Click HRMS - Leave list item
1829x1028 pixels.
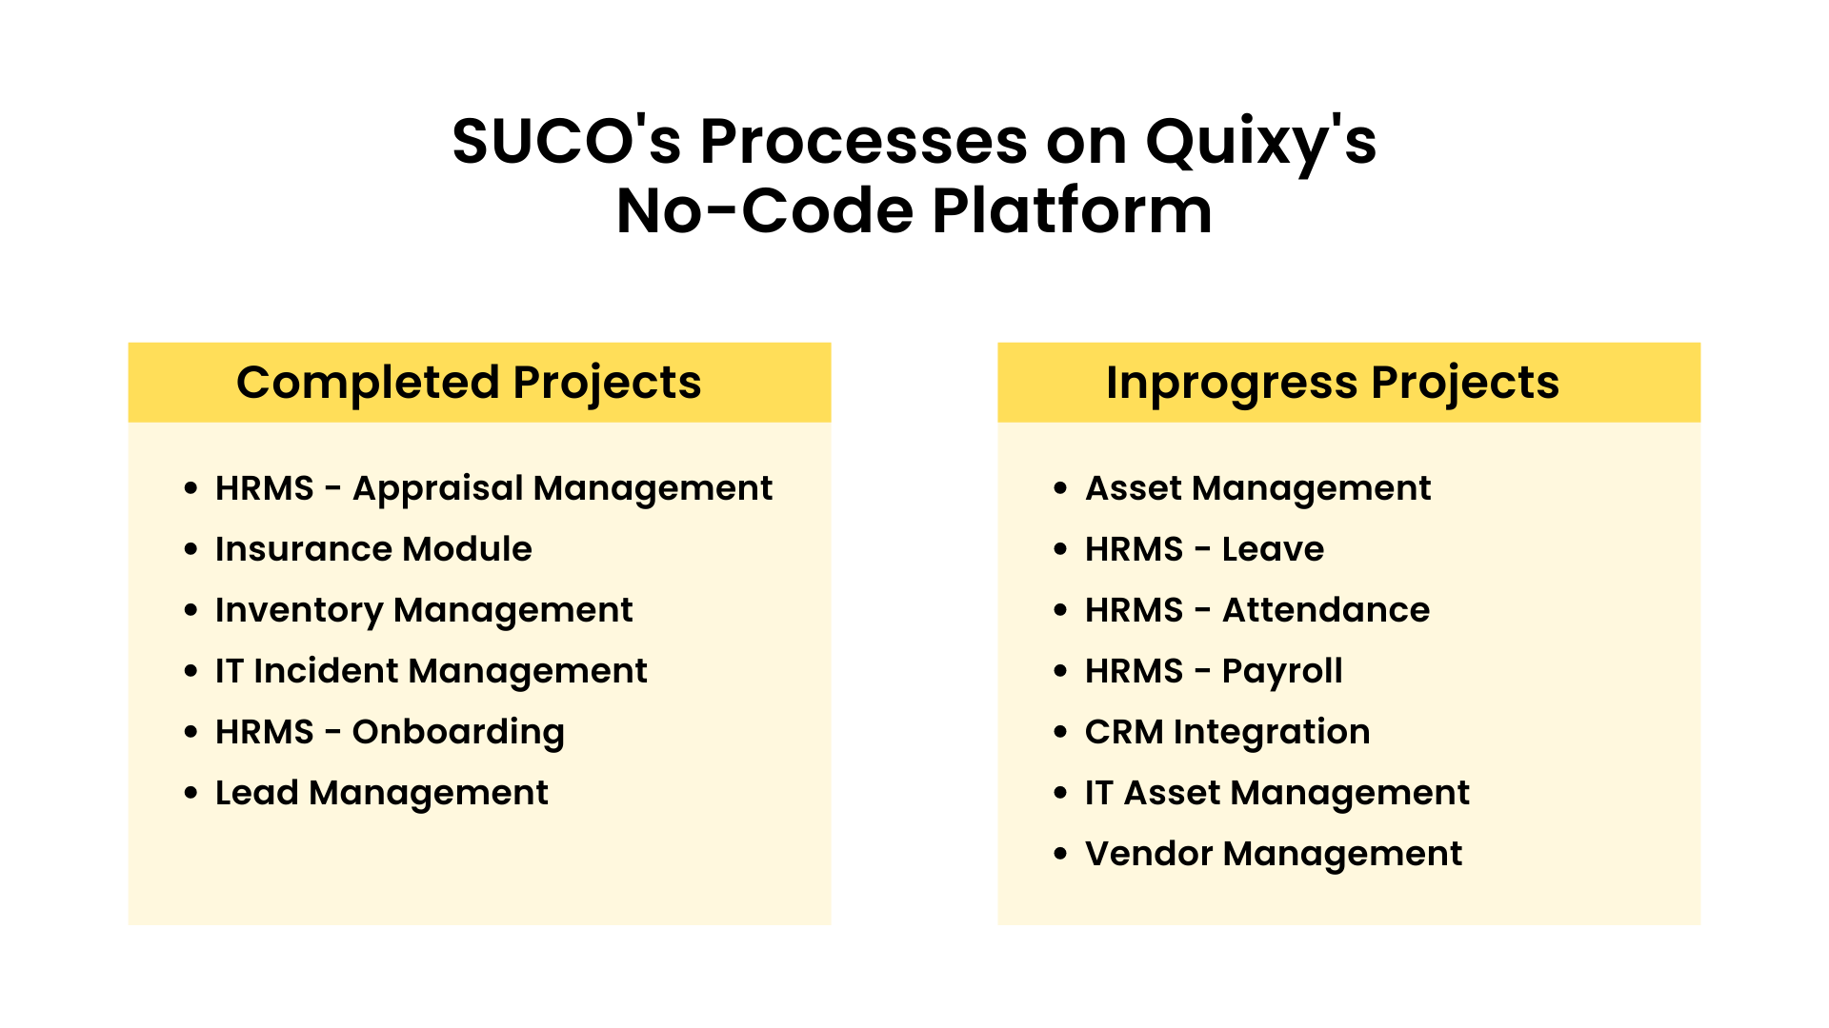(1203, 547)
